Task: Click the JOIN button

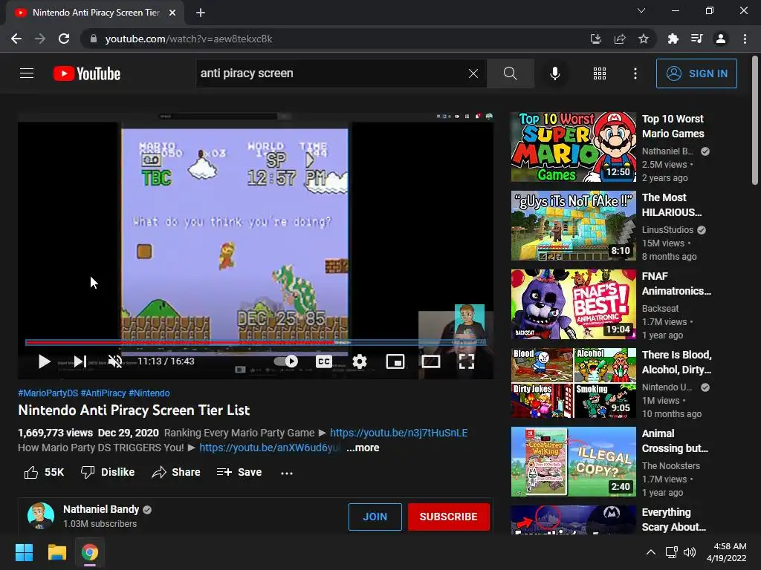Action: [x=375, y=517]
